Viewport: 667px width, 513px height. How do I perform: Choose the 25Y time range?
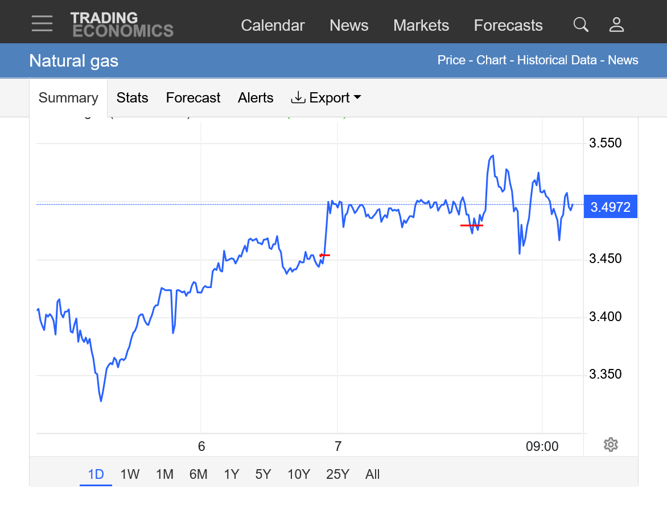click(x=337, y=474)
